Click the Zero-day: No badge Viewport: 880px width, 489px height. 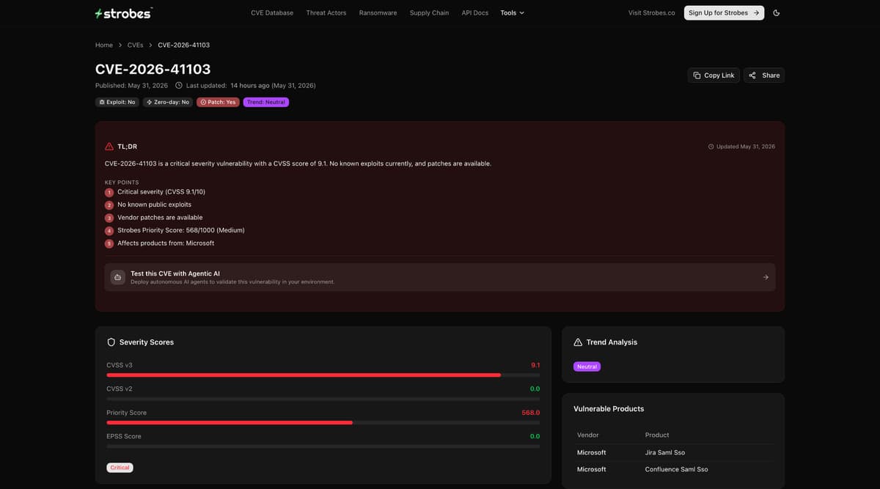(168, 103)
